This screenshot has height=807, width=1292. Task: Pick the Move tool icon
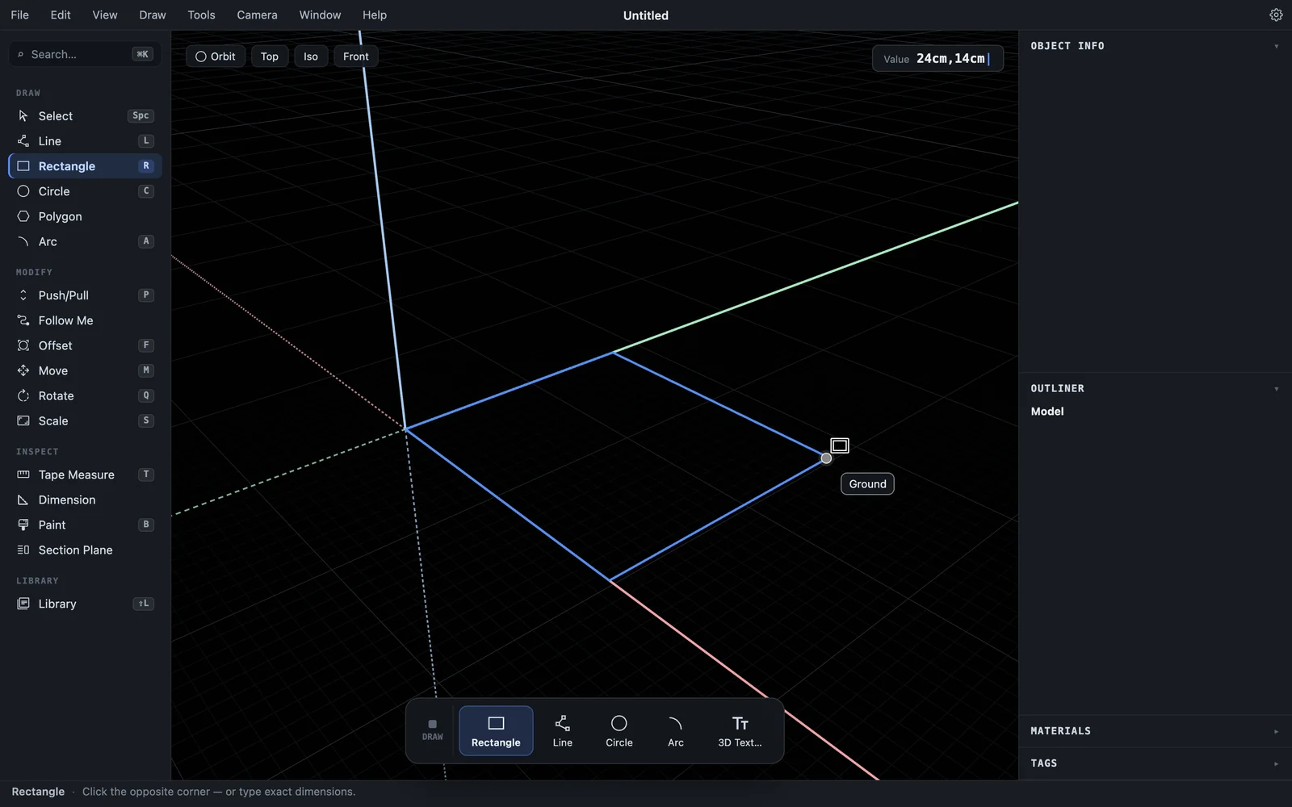[23, 370]
